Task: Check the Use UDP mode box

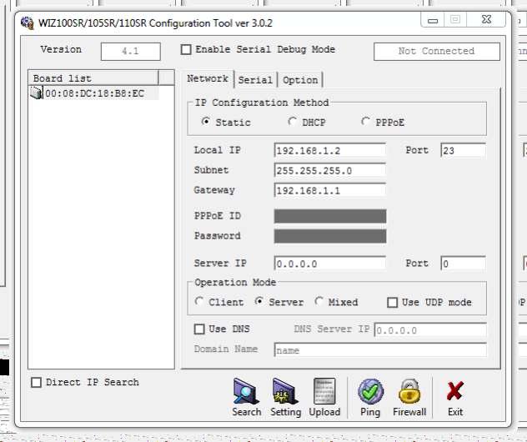Action: click(392, 302)
